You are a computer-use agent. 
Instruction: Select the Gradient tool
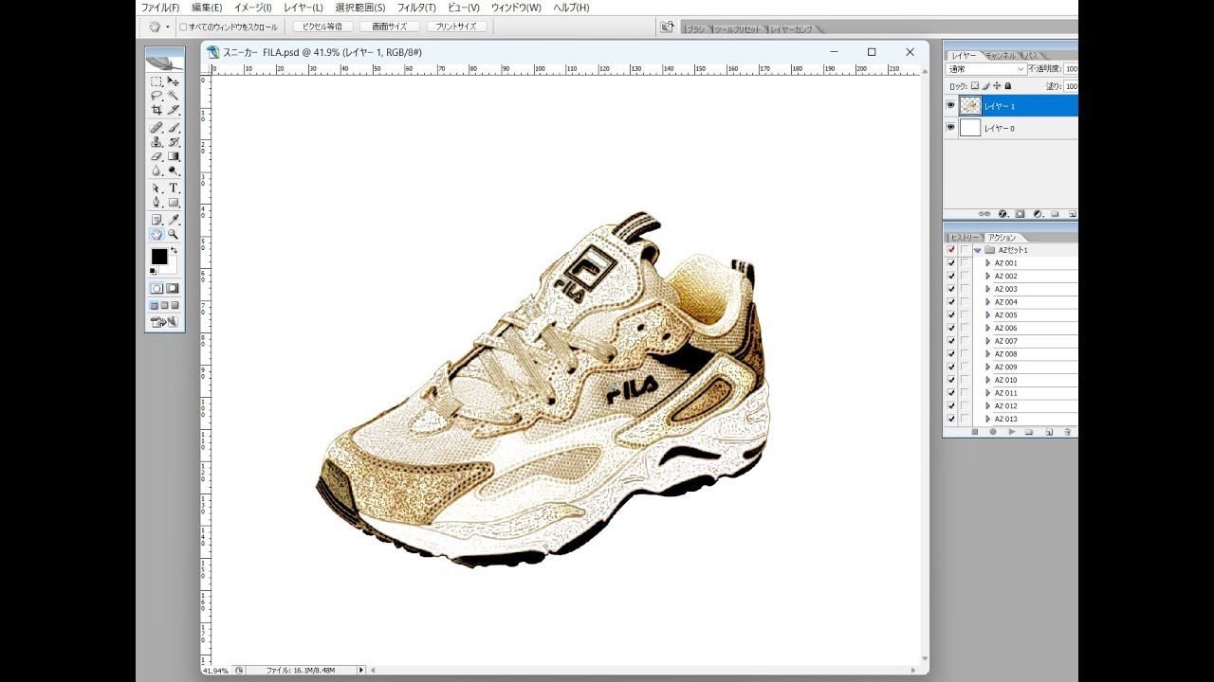coord(174,156)
